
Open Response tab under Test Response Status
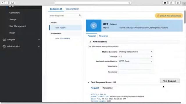tap(108, 88)
